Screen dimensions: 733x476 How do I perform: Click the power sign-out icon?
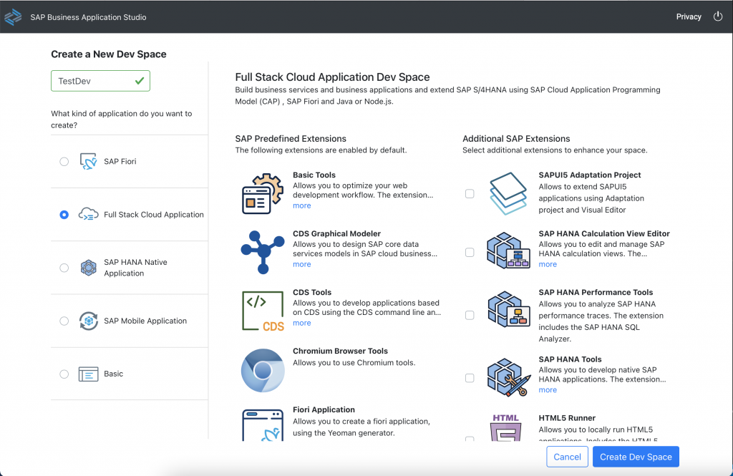pyautogui.click(x=718, y=17)
